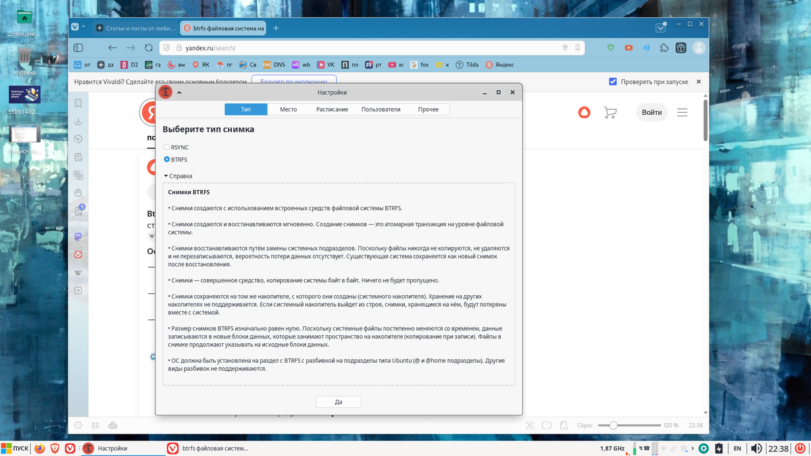The image size is (811, 456).
Task: Launch Firefox from taskbar
Action: click(x=39, y=448)
